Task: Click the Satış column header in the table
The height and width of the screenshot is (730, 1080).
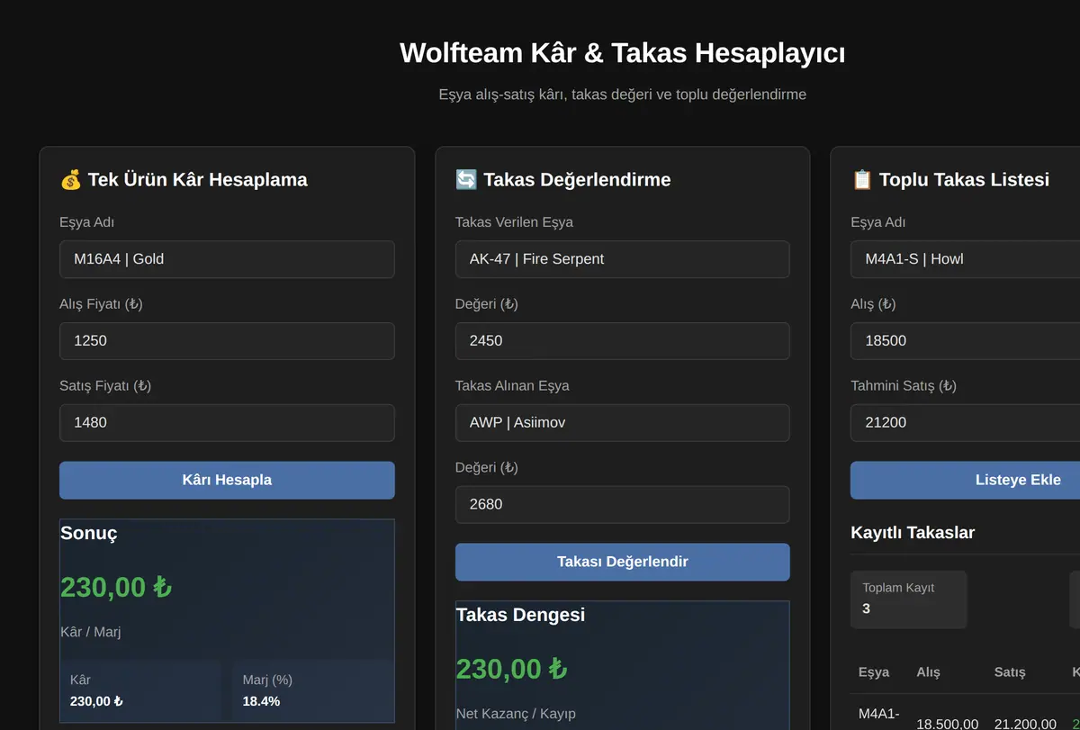Action: pyautogui.click(x=1010, y=672)
